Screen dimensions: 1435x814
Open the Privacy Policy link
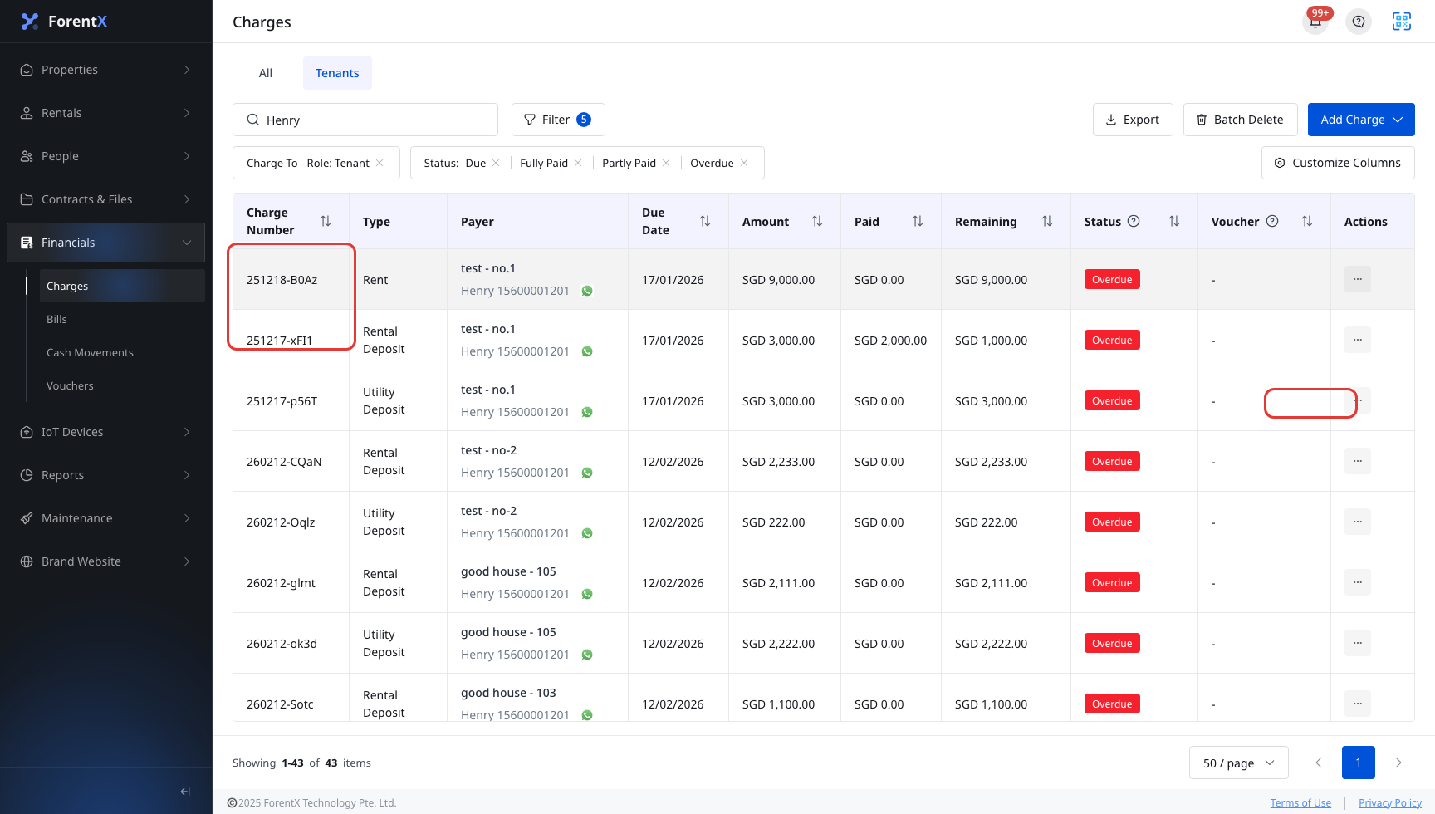click(x=1390, y=802)
